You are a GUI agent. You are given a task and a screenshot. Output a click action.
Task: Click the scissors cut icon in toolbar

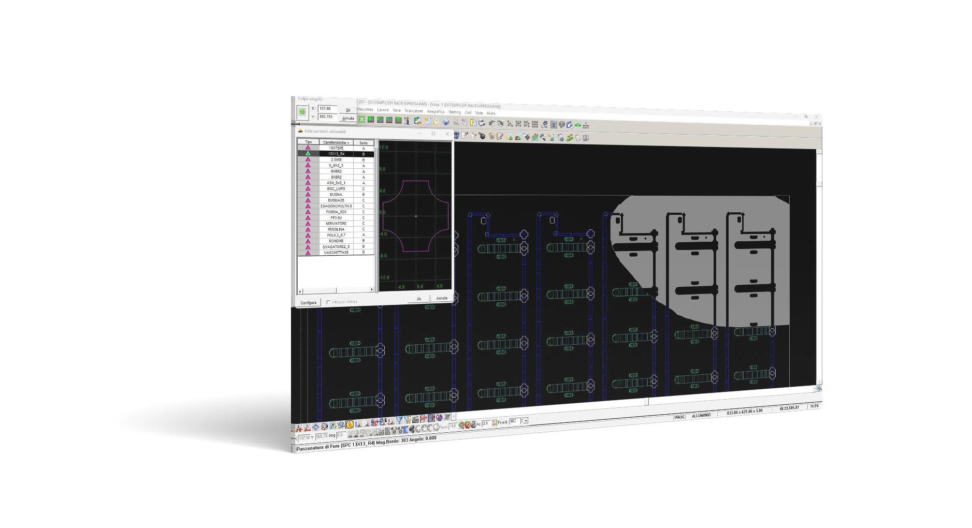455,122
